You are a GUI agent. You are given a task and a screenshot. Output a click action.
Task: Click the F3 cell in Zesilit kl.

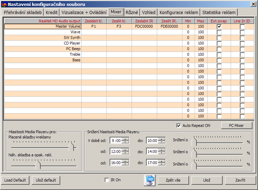[119, 26]
